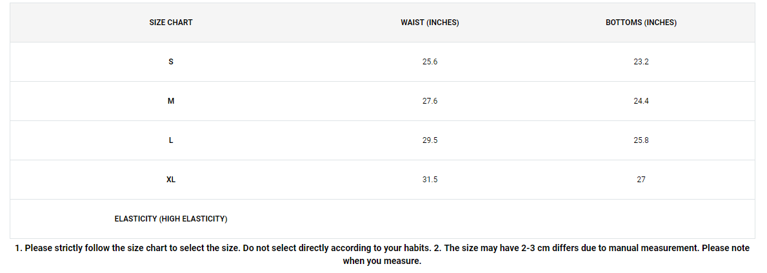767x273 pixels.
Task: Click the SIZE CHART column header
Action: click(171, 23)
